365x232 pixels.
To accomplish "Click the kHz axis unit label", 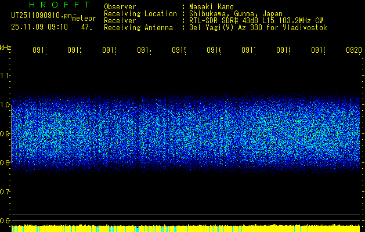I will [x=5, y=47].
